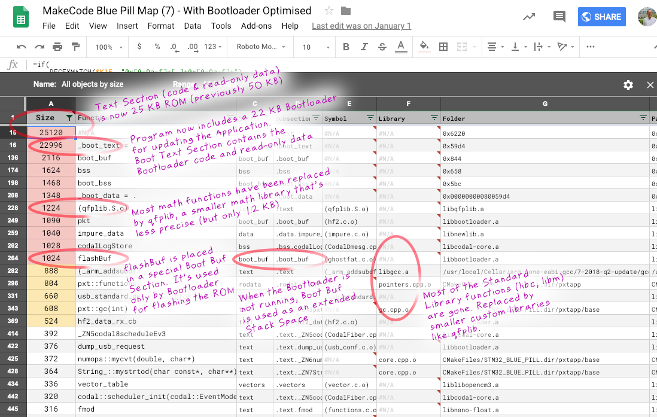Open the zoom 100% dropdown
Image resolution: width=657 pixels, height=417 pixels.
[108, 47]
